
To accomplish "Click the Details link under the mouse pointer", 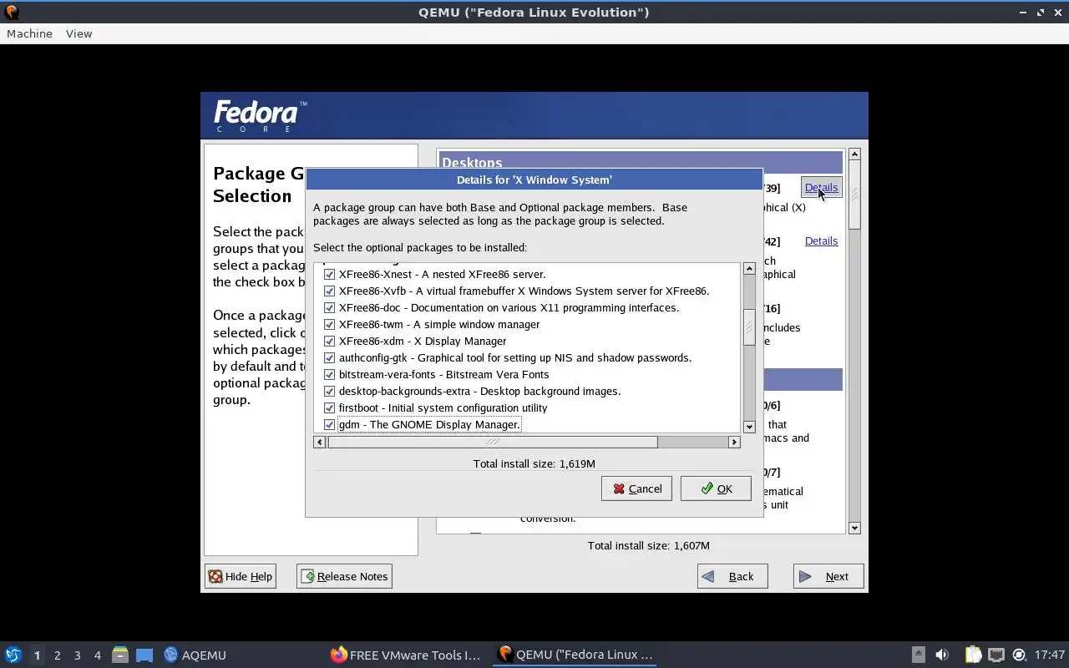I will pos(821,188).
